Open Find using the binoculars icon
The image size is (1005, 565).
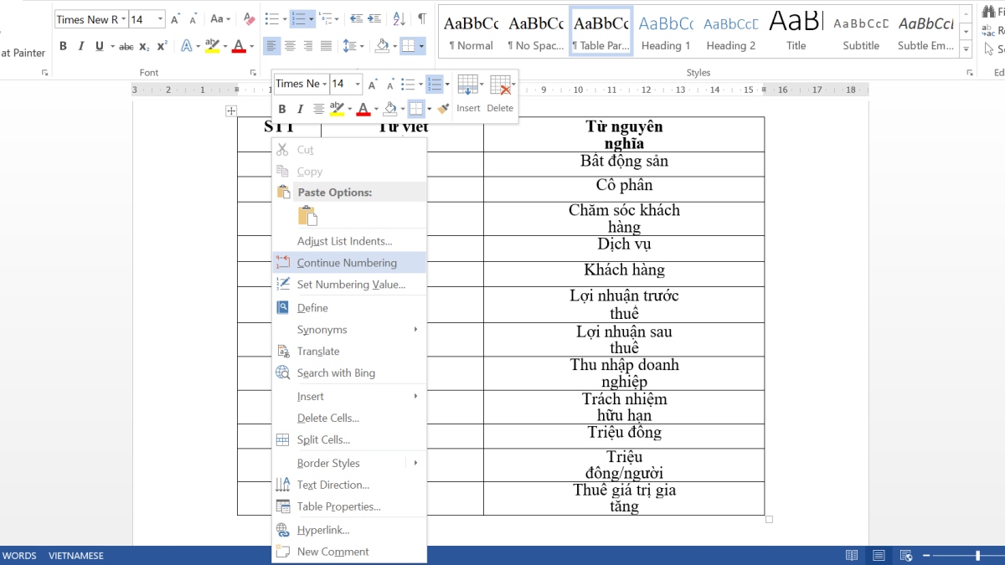coord(989,12)
